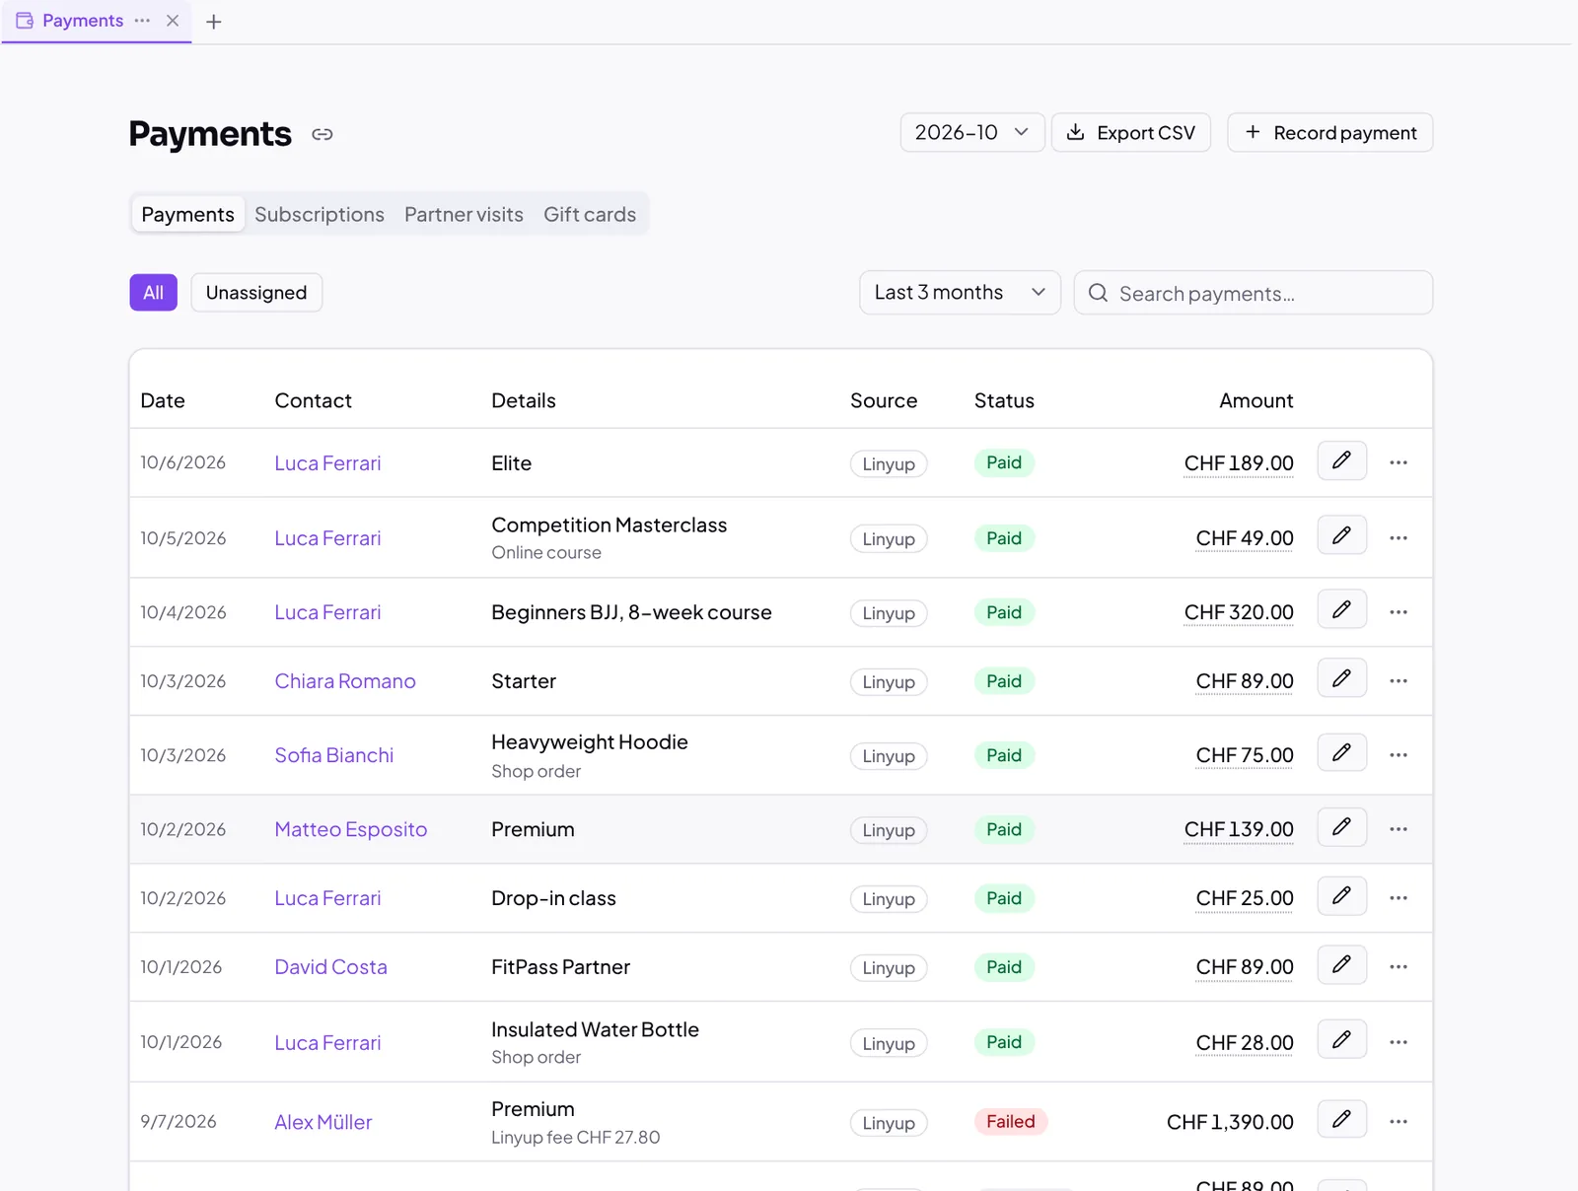Edit the Beginners BJJ payment

1341,609
